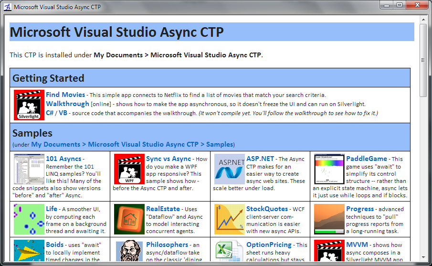Click the PaddleGame rainbow thumbnail
The image size is (432, 266).
click(x=329, y=169)
